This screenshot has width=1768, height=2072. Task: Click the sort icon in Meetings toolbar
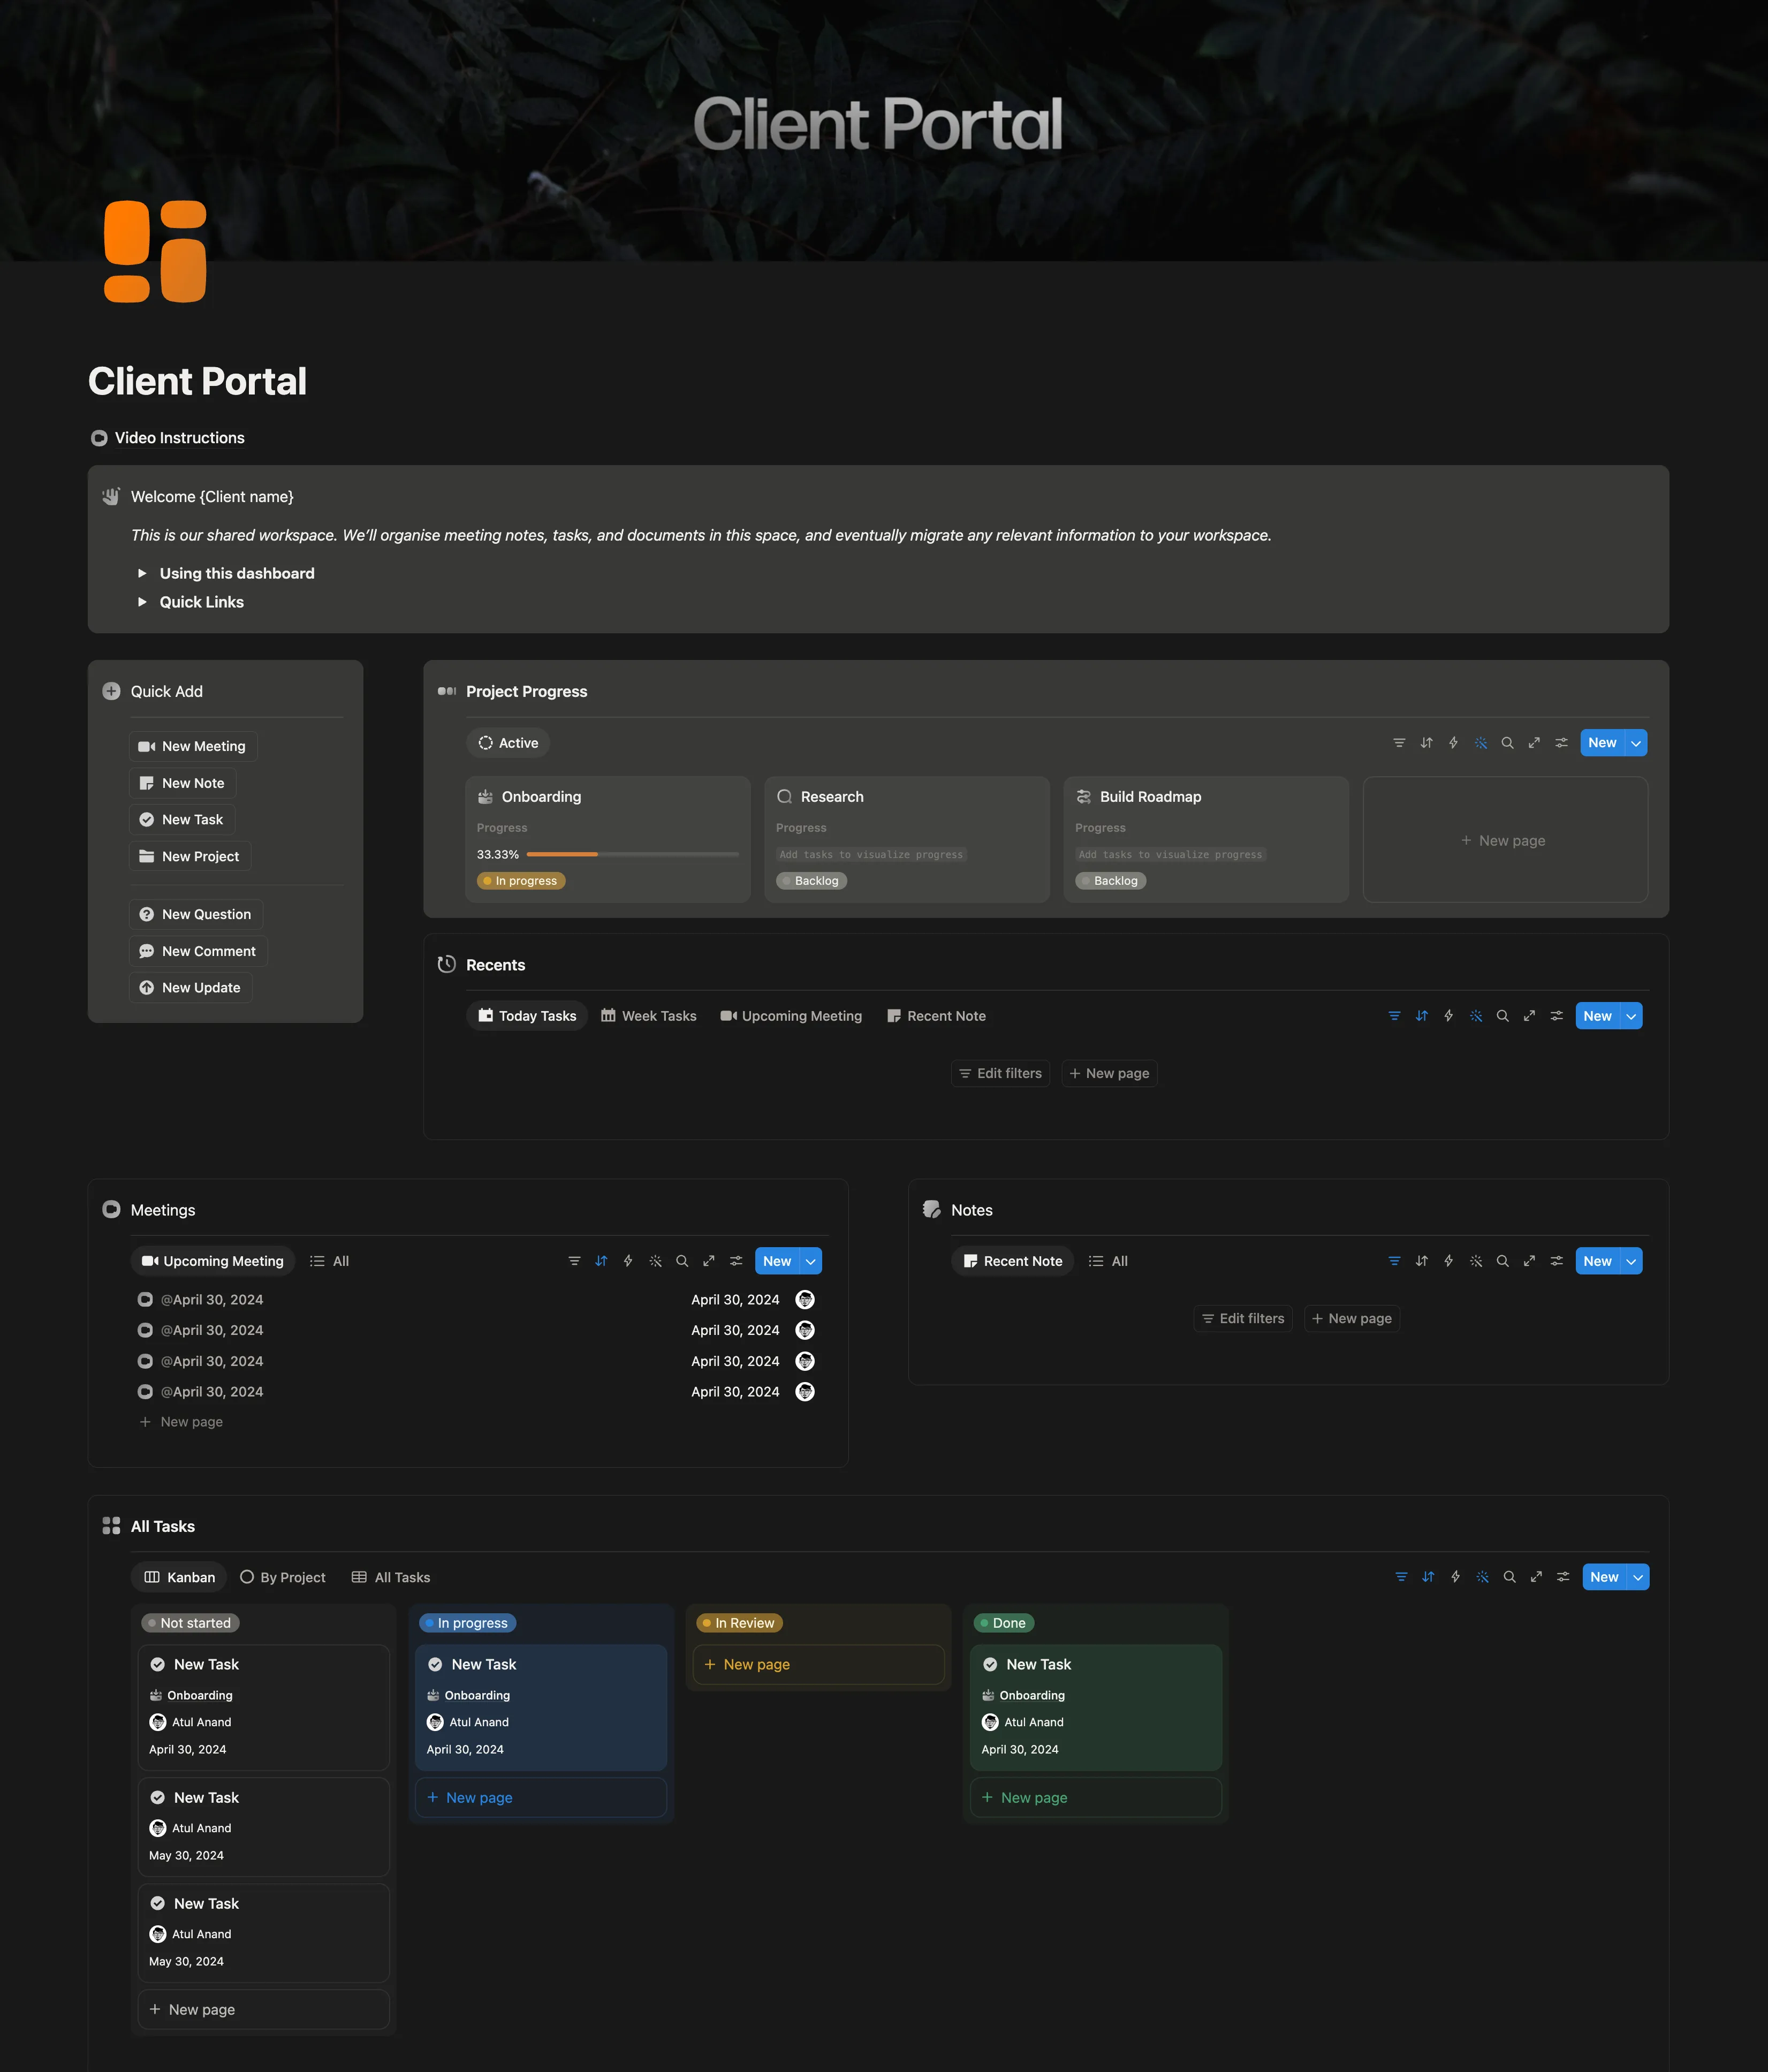click(601, 1261)
